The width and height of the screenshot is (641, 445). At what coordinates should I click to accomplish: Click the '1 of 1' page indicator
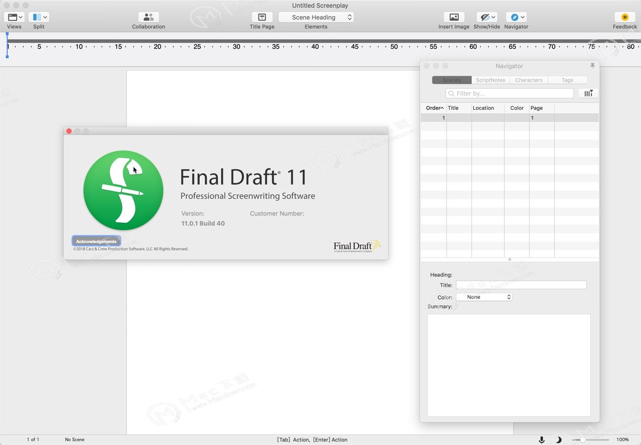click(33, 440)
